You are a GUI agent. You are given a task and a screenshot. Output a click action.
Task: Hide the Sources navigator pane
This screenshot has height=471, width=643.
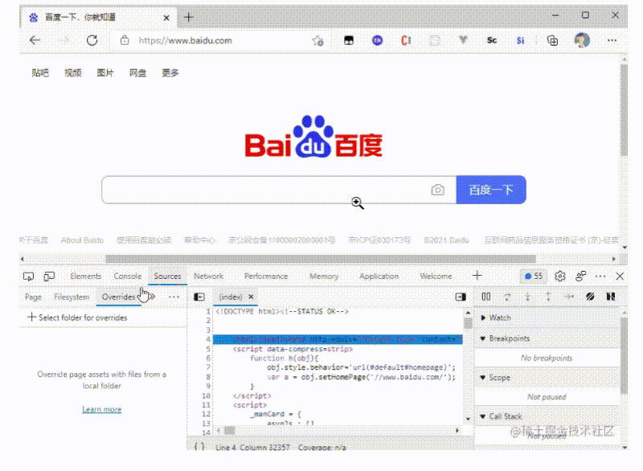click(x=199, y=297)
